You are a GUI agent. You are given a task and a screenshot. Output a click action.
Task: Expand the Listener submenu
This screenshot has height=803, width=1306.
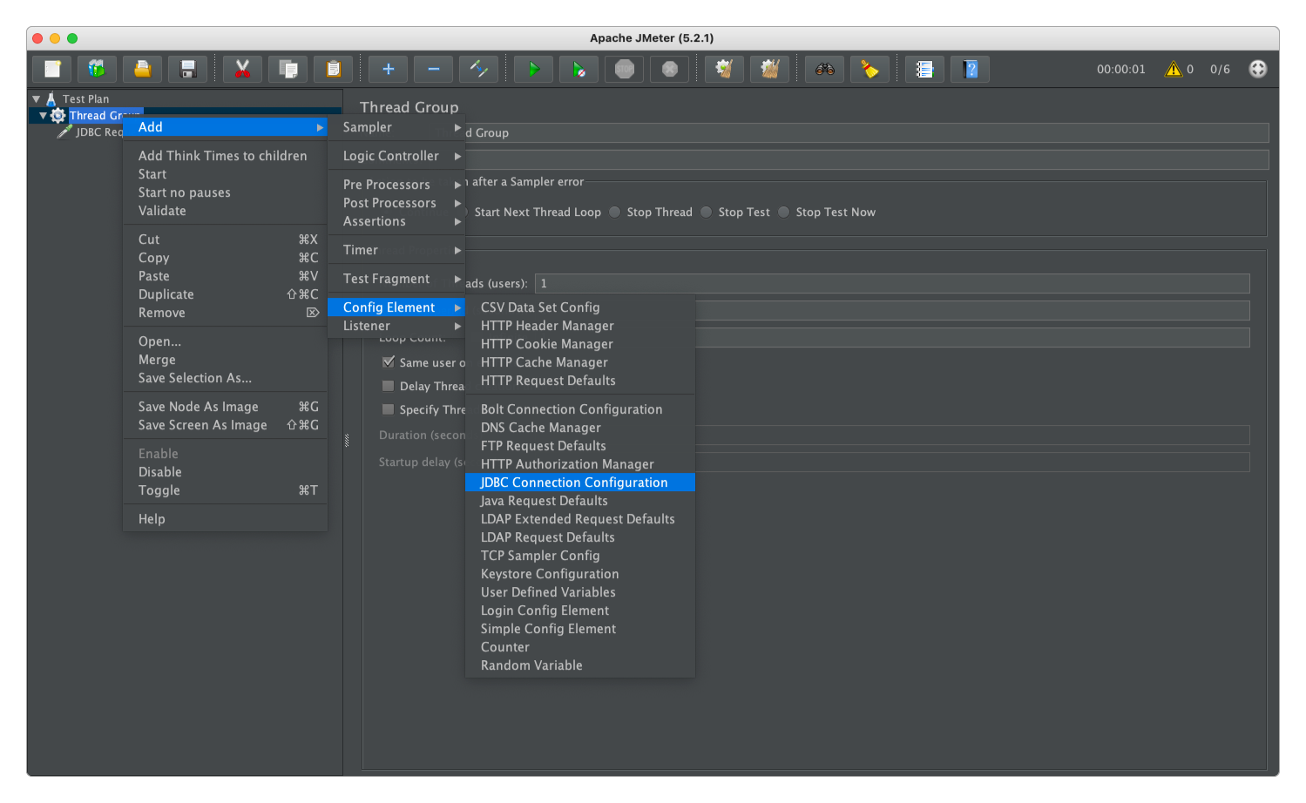pos(396,326)
